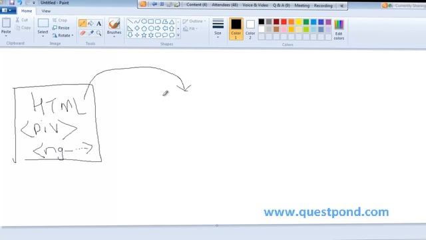The image size is (426, 240).
Task: Select the Eraser tool
Action: [x=83, y=33]
